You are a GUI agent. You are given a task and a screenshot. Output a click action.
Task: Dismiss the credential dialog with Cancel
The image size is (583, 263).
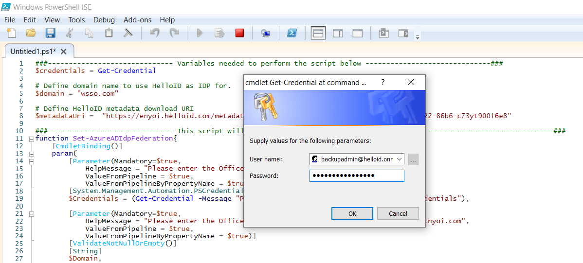(398, 213)
